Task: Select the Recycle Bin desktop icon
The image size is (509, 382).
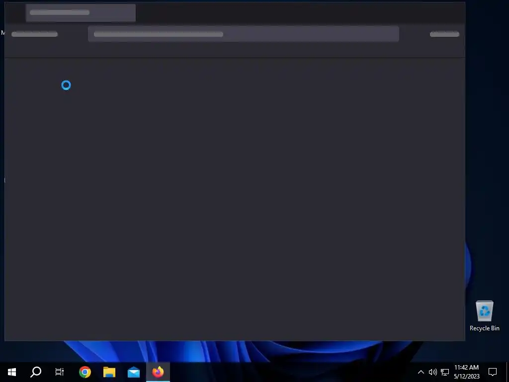Action: (x=484, y=316)
